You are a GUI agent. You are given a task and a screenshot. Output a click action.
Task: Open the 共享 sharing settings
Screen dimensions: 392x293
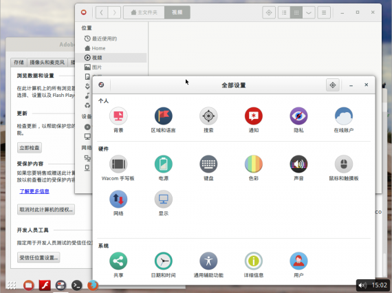pos(118,261)
